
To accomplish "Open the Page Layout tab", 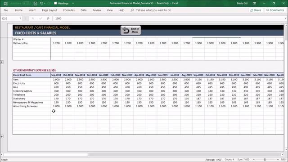I will point(49,10).
